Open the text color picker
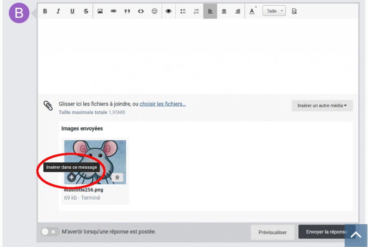The image size is (368, 247). click(x=252, y=12)
